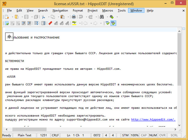
Task: Click the vertical scrollbar thumb
Action: [179, 59]
